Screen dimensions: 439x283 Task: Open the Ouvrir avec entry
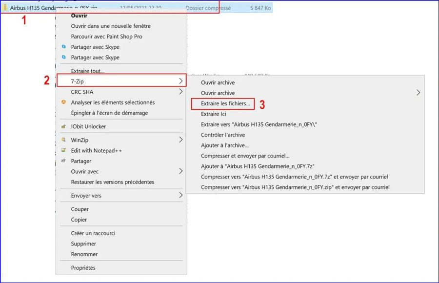tap(84, 171)
